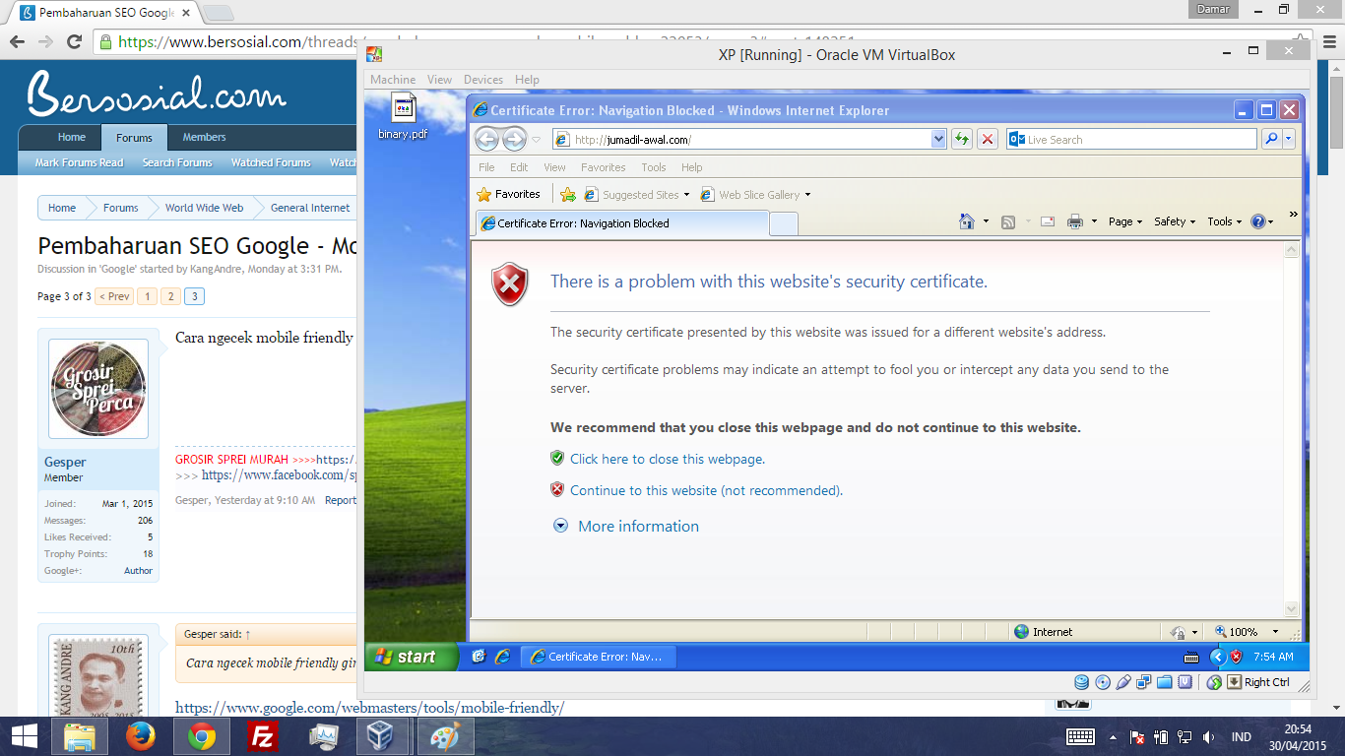The image size is (1345, 756).
Task: Click the IE Back arrow button
Action: pyautogui.click(x=486, y=139)
